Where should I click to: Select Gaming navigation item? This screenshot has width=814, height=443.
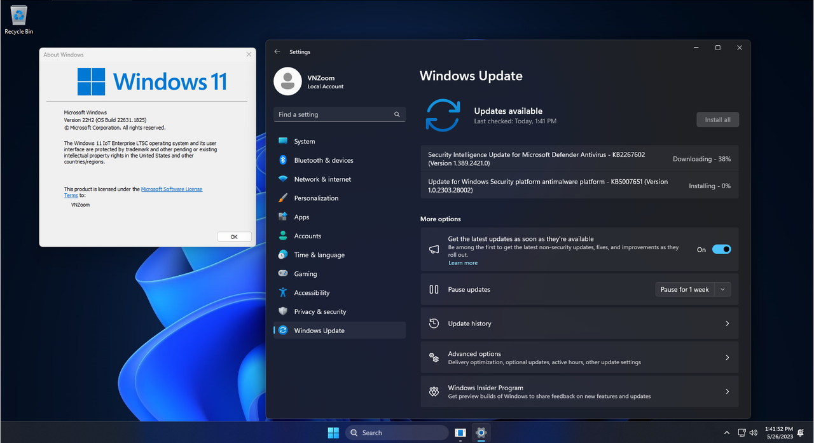(x=340, y=273)
